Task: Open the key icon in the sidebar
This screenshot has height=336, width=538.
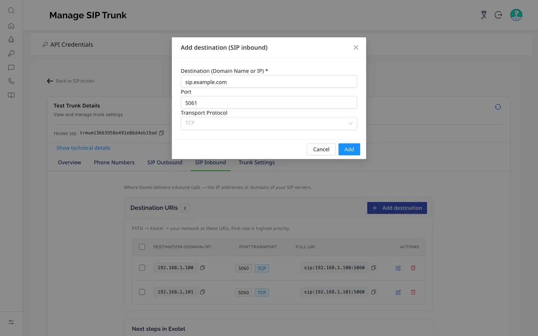Action: 11,53
